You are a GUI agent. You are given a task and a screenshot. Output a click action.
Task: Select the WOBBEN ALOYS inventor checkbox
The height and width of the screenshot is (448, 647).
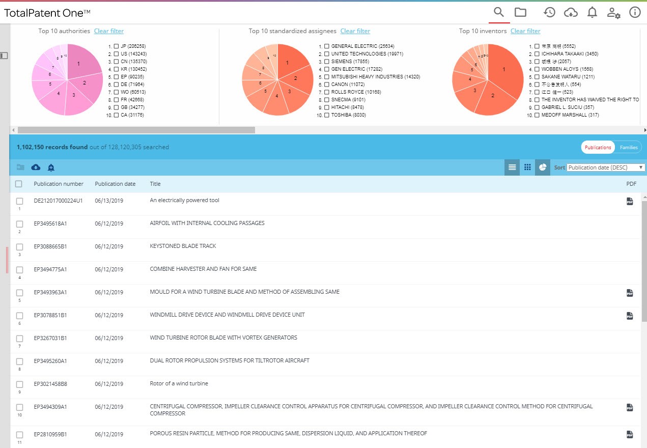[537, 69]
